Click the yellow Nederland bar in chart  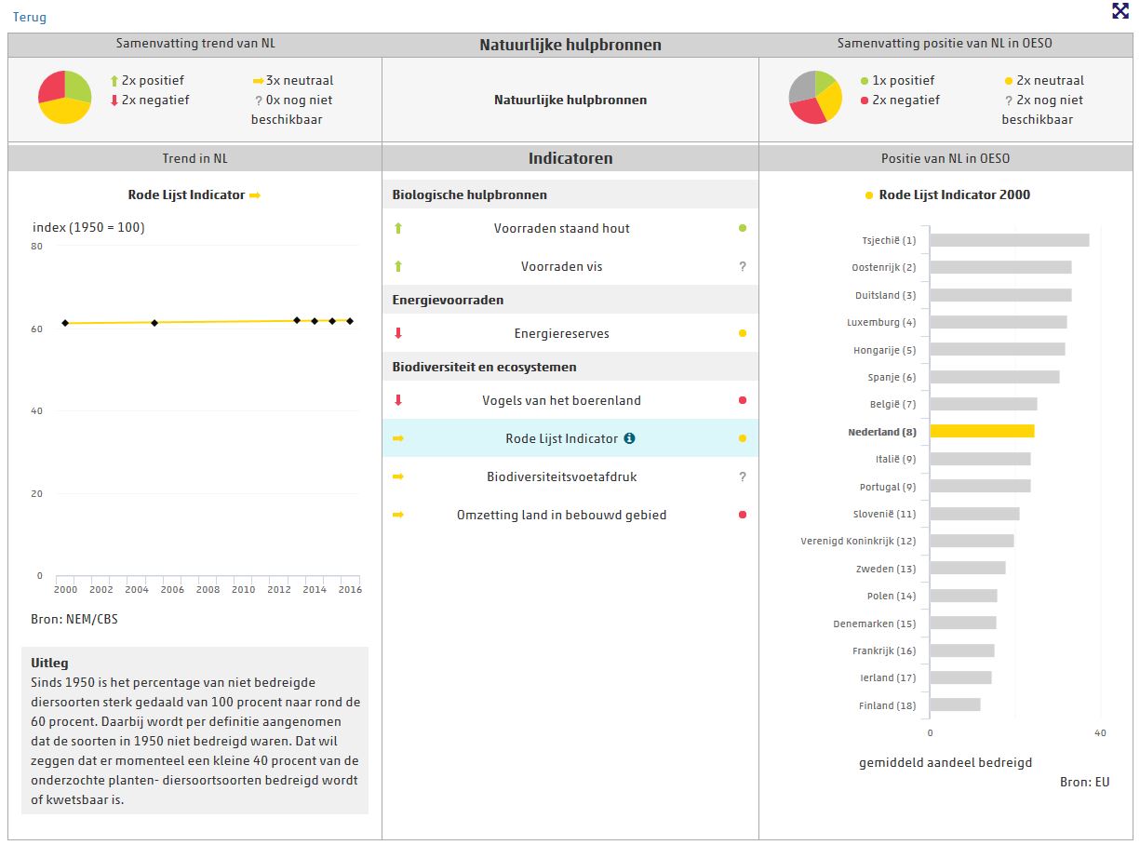coord(982,431)
